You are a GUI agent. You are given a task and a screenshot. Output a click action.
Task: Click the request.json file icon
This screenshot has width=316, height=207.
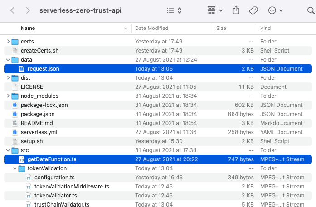pyautogui.click(x=22, y=69)
